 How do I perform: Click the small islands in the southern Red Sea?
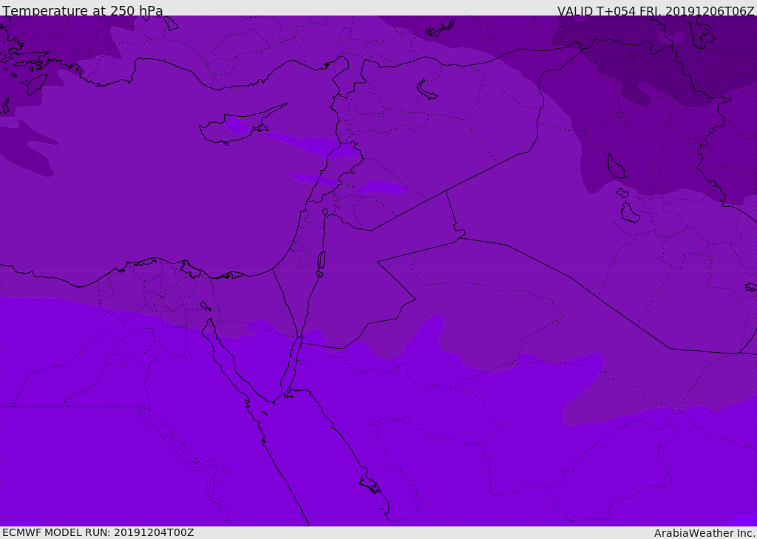click(x=370, y=484)
